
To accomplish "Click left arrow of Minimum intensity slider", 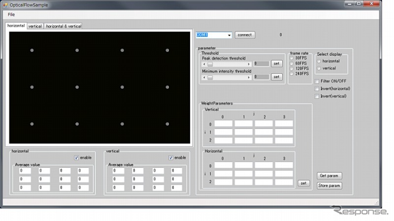I will pos(204,77).
